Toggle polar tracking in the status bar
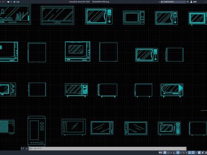The height and width of the screenshot is (155, 207). tap(178, 152)
